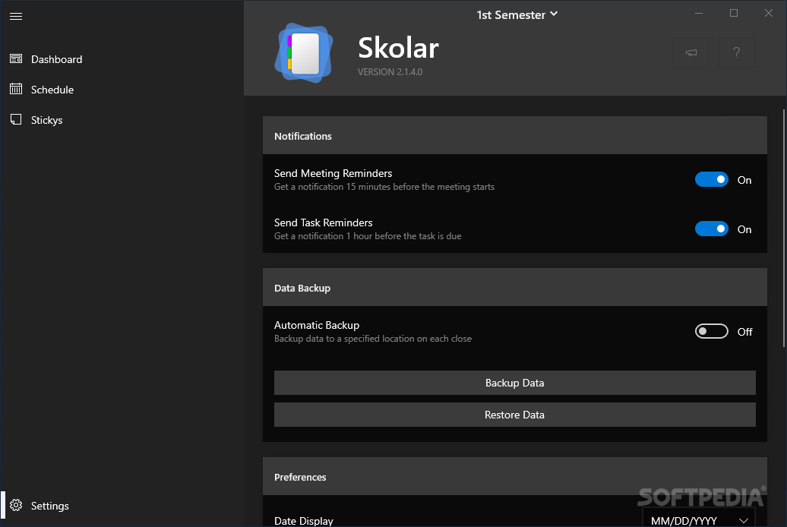Click the Send Meeting Reminders label
Screen dimensions: 787x527
click(333, 173)
